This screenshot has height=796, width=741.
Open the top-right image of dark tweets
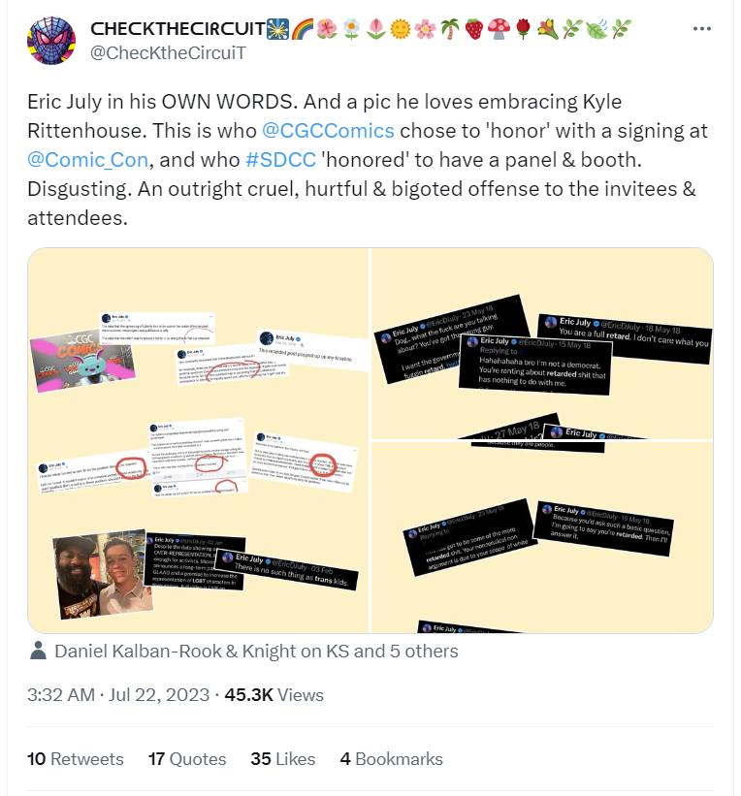tap(542, 342)
